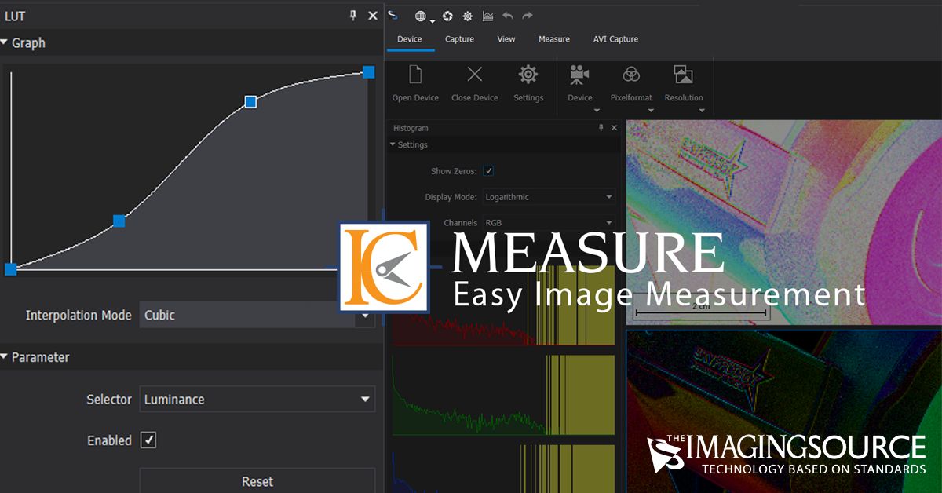Click the Open Device icon
This screenshot has width=942, height=493.
pyautogui.click(x=415, y=75)
